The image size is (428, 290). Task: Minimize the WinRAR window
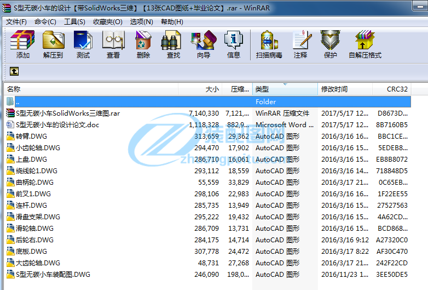[x=420, y=6]
